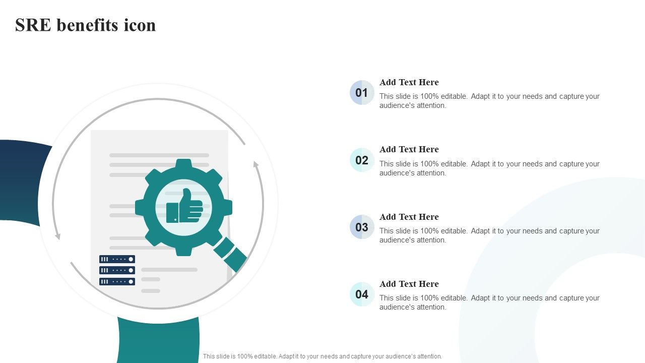Screen dimensions: 645x363
Task: Click the 'Add Text Here' heading next to 04
Action: tap(409, 284)
